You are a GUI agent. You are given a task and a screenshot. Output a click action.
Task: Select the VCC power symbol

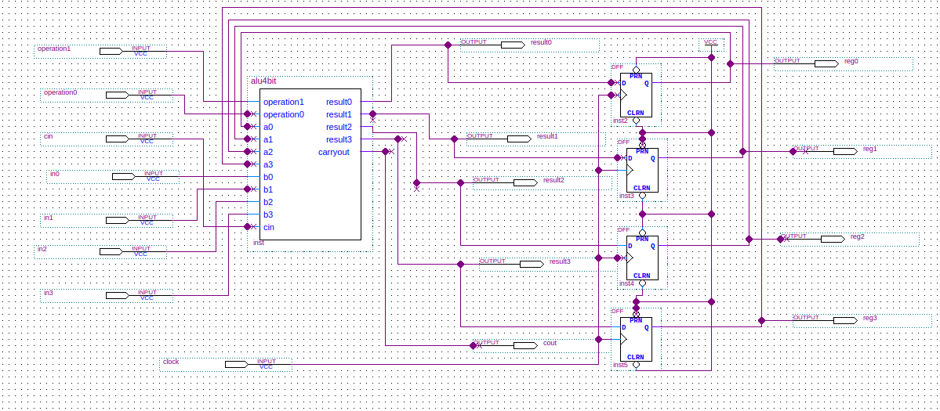pos(711,45)
